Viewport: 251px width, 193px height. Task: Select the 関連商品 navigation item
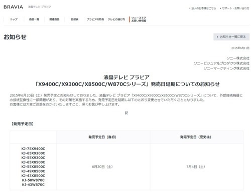pos(54,19)
